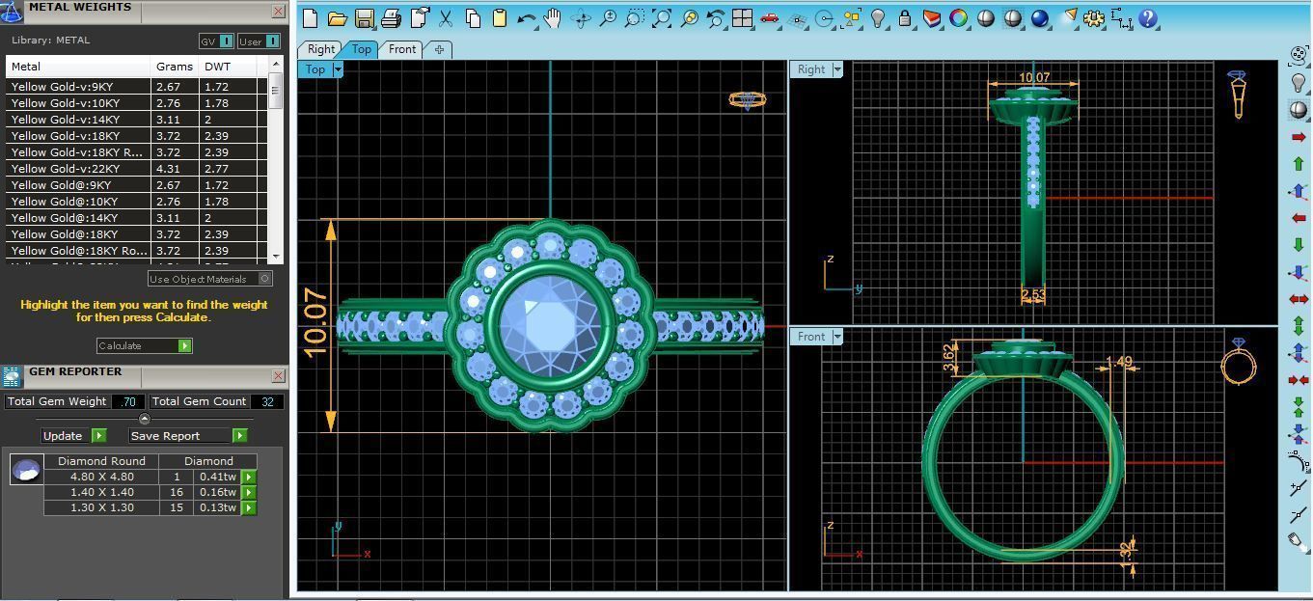Click the red left-arrow in the side toolbar
1313x601 pixels.
(x=1299, y=219)
